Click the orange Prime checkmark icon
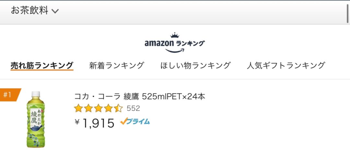 point(124,121)
